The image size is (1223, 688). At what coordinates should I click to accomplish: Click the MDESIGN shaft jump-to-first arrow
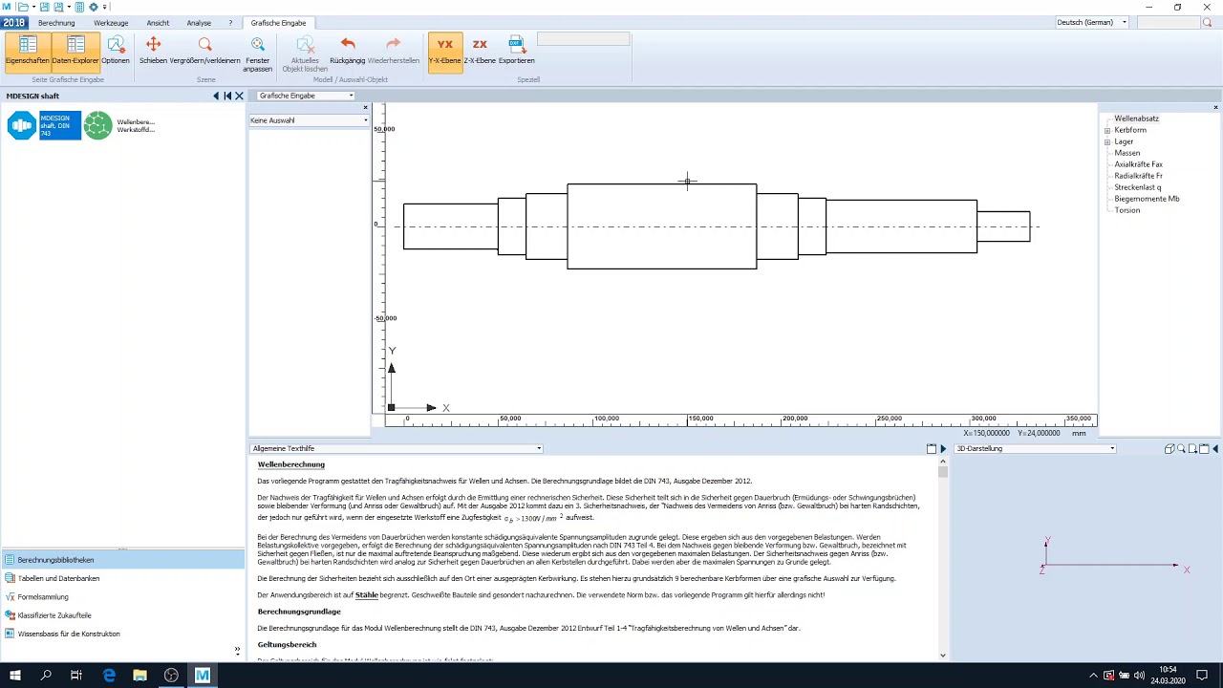coord(227,96)
